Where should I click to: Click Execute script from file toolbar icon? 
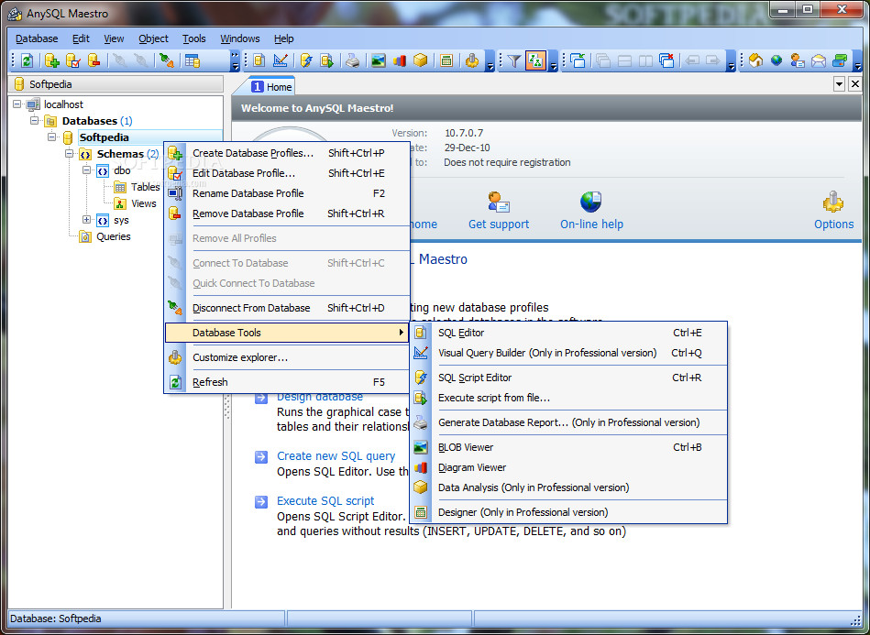click(327, 61)
